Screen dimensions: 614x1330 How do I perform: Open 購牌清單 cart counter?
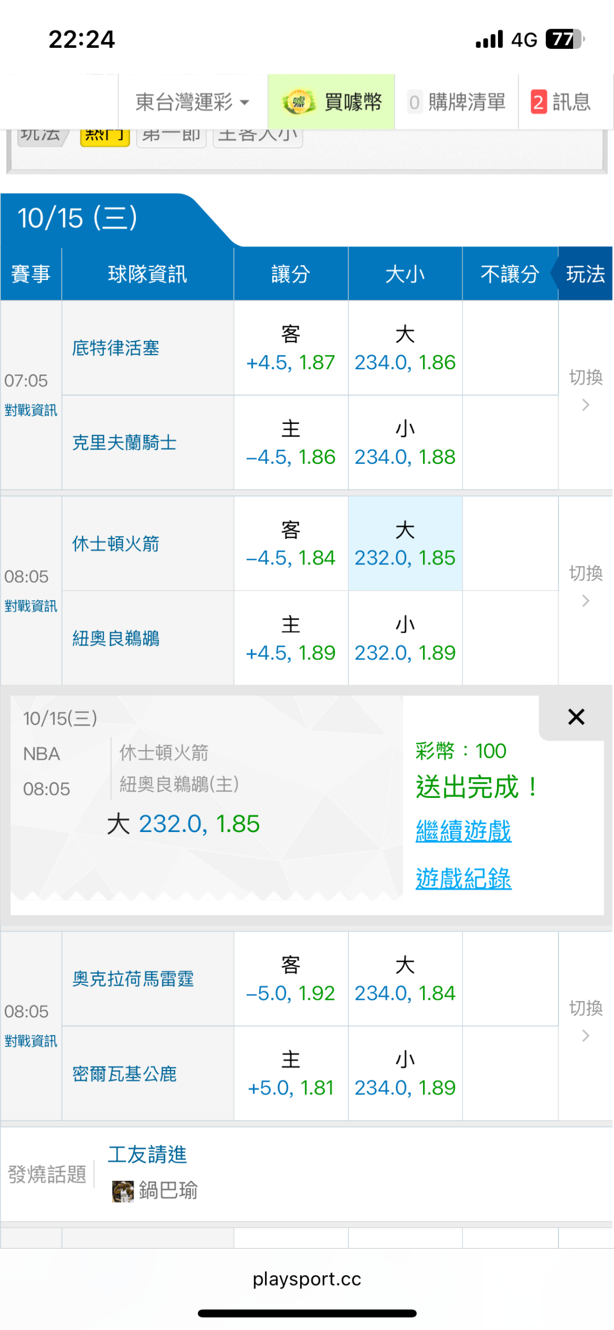click(x=415, y=102)
